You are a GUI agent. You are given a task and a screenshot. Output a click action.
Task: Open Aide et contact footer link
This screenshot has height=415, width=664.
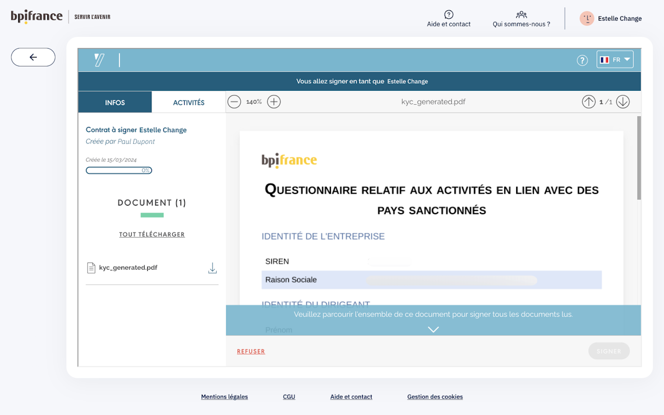[x=351, y=397]
